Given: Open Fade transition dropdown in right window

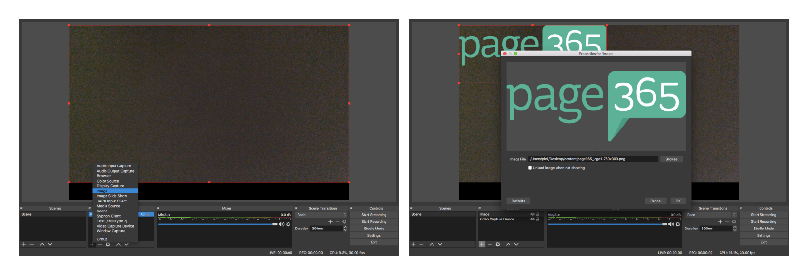Looking at the screenshot, I should 711,215.
